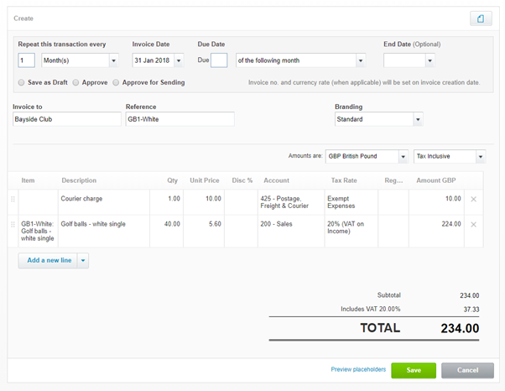The image size is (505, 391).
Task: Click into the Reference field GB1-White
Action: click(x=180, y=119)
